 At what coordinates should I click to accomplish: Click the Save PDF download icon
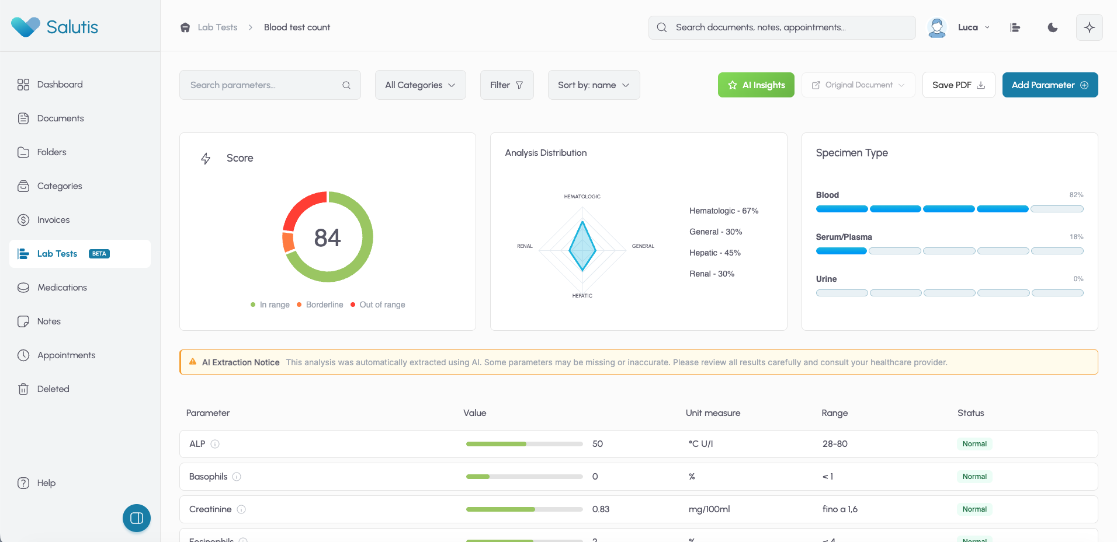click(981, 85)
